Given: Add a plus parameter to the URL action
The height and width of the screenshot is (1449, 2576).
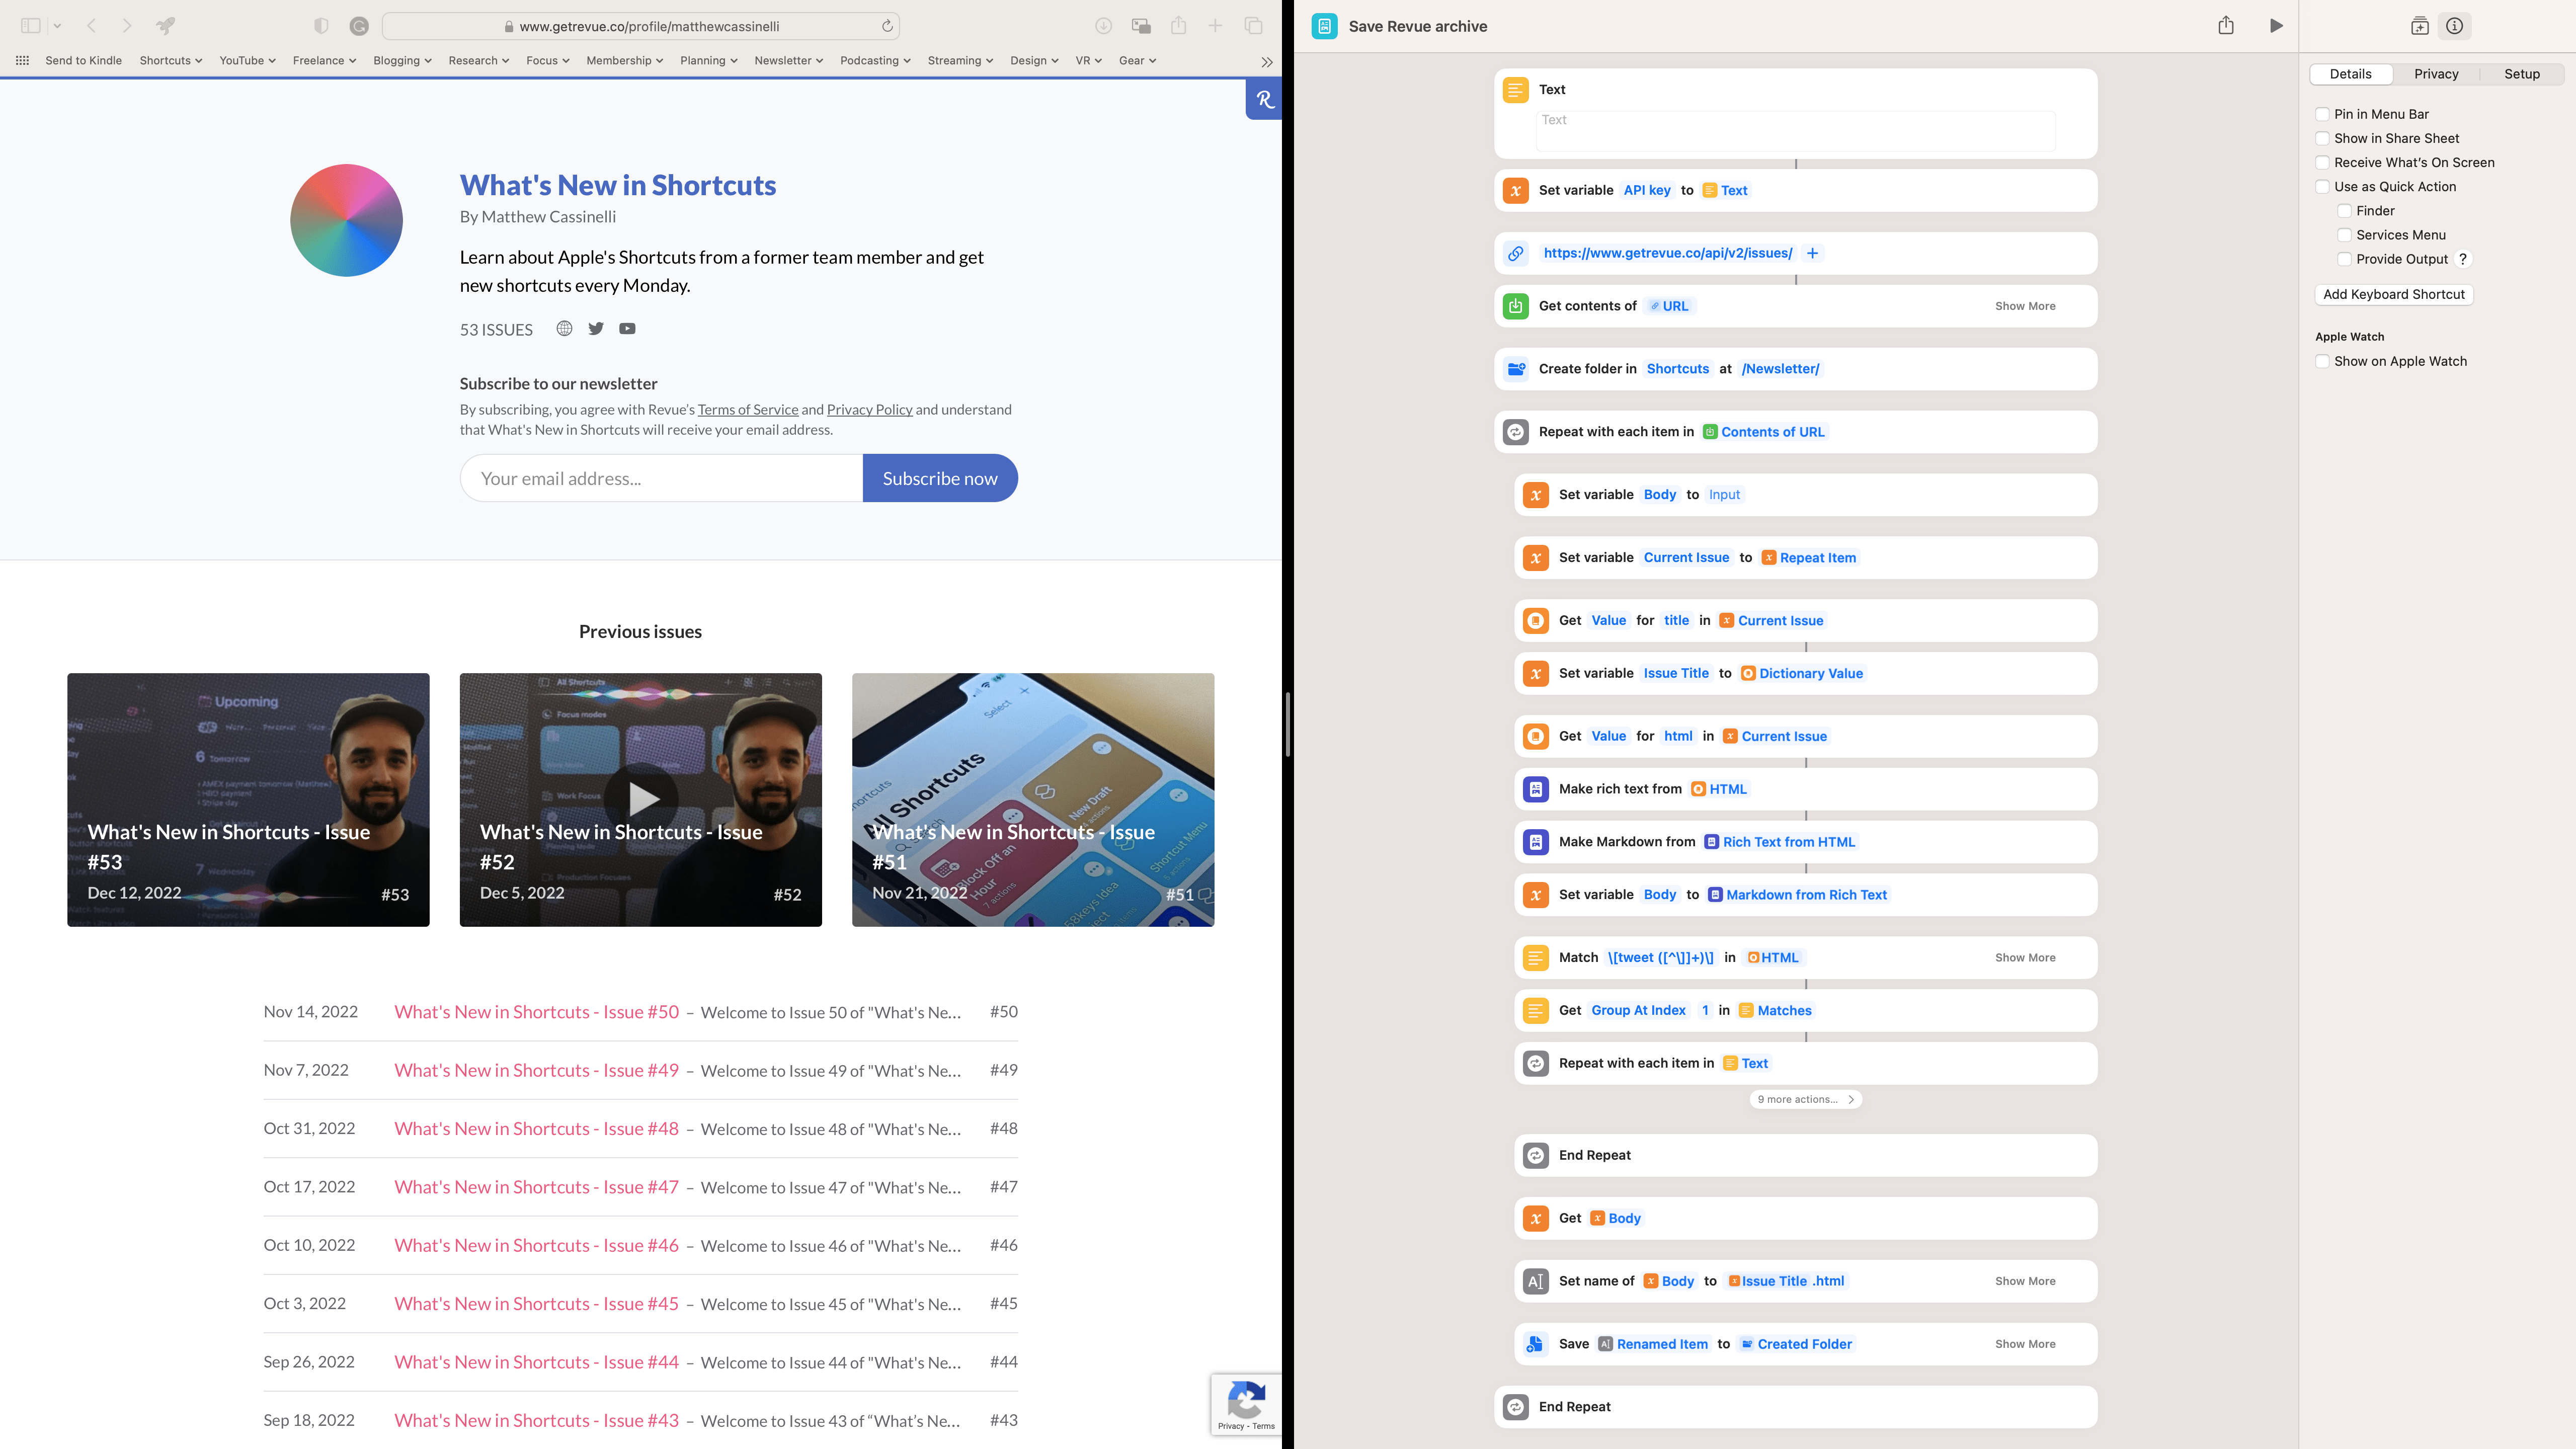Looking at the screenshot, I should [x=1812, y=253].
